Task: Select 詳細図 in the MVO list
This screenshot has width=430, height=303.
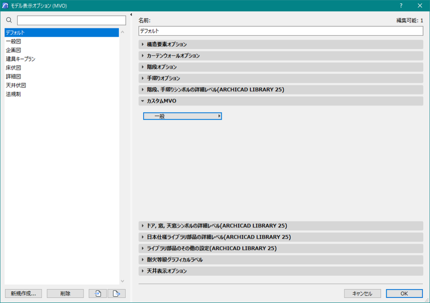Action: click(62, 76)
